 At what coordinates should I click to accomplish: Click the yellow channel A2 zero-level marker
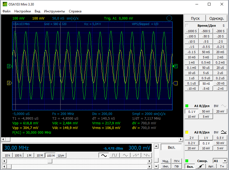pyautogui.click(x=9, y=83)
